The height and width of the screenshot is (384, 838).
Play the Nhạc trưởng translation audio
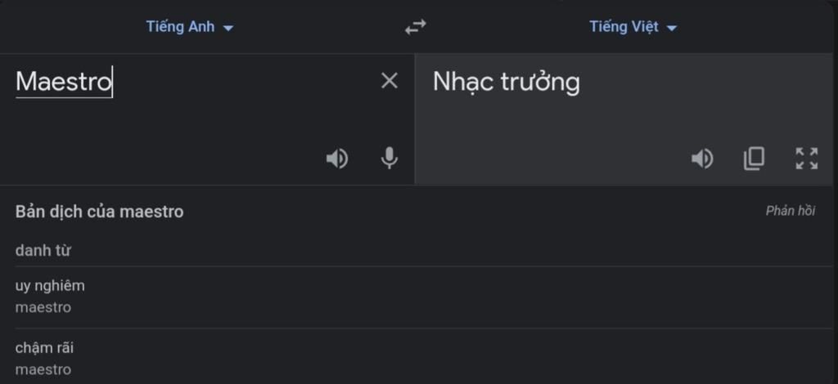click(x=701, y=159)
